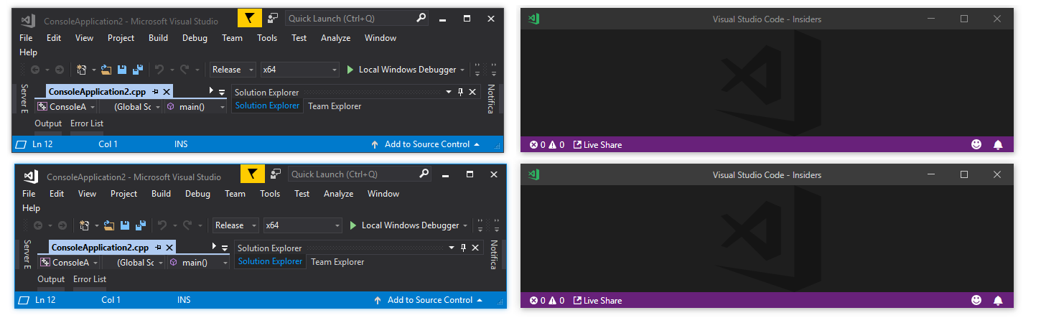Viewport: 1041px width, 323px height.
Task: Click Save All icon in lower Visual Studio
Action: [x=141, y=225]
